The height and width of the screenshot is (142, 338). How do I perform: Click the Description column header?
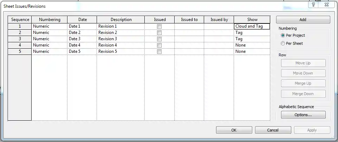(x=121, y=20)
